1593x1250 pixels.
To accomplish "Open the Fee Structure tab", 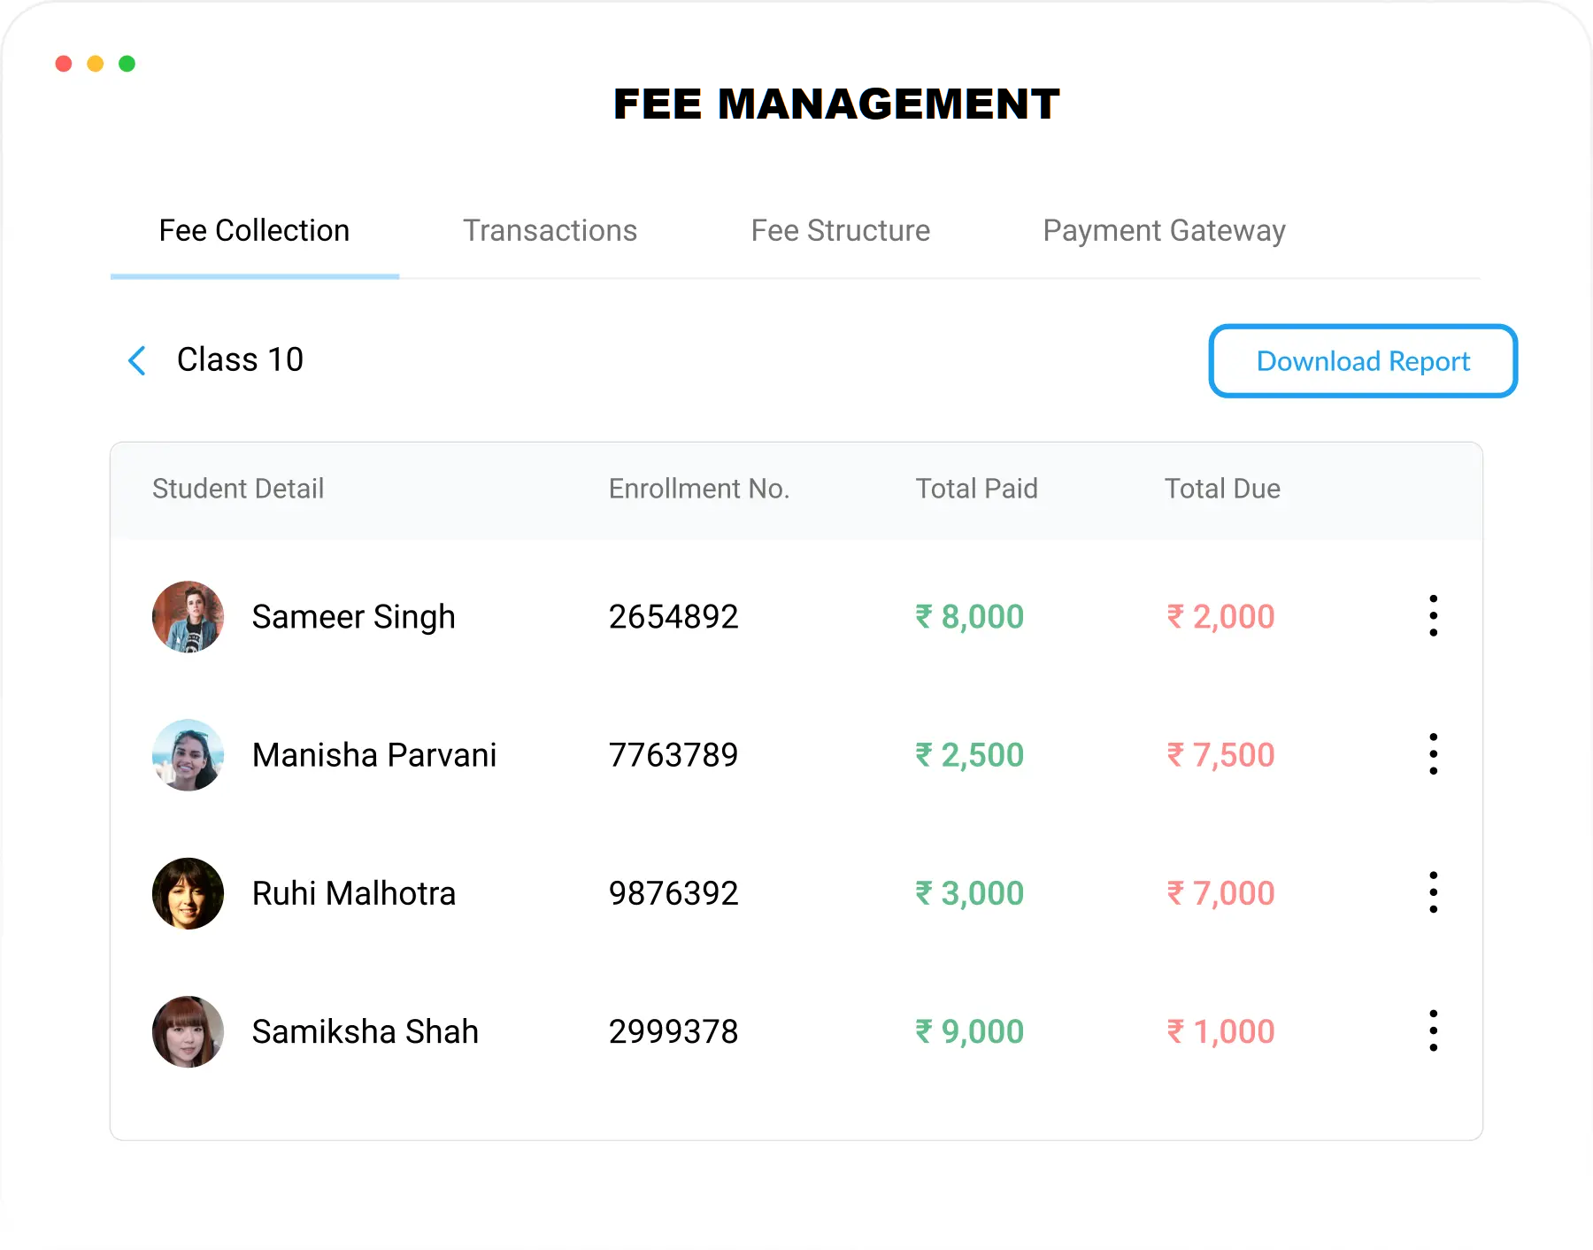I will tap(840, 231).
